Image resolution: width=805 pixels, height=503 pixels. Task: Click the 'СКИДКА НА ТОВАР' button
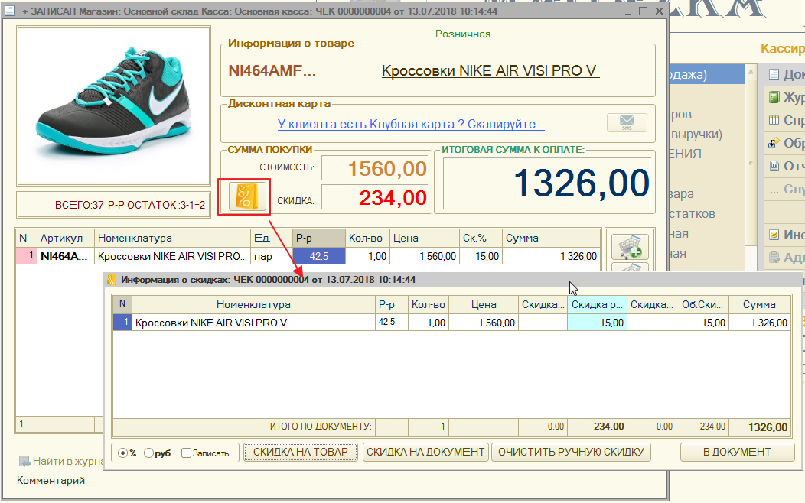point(300,453)
